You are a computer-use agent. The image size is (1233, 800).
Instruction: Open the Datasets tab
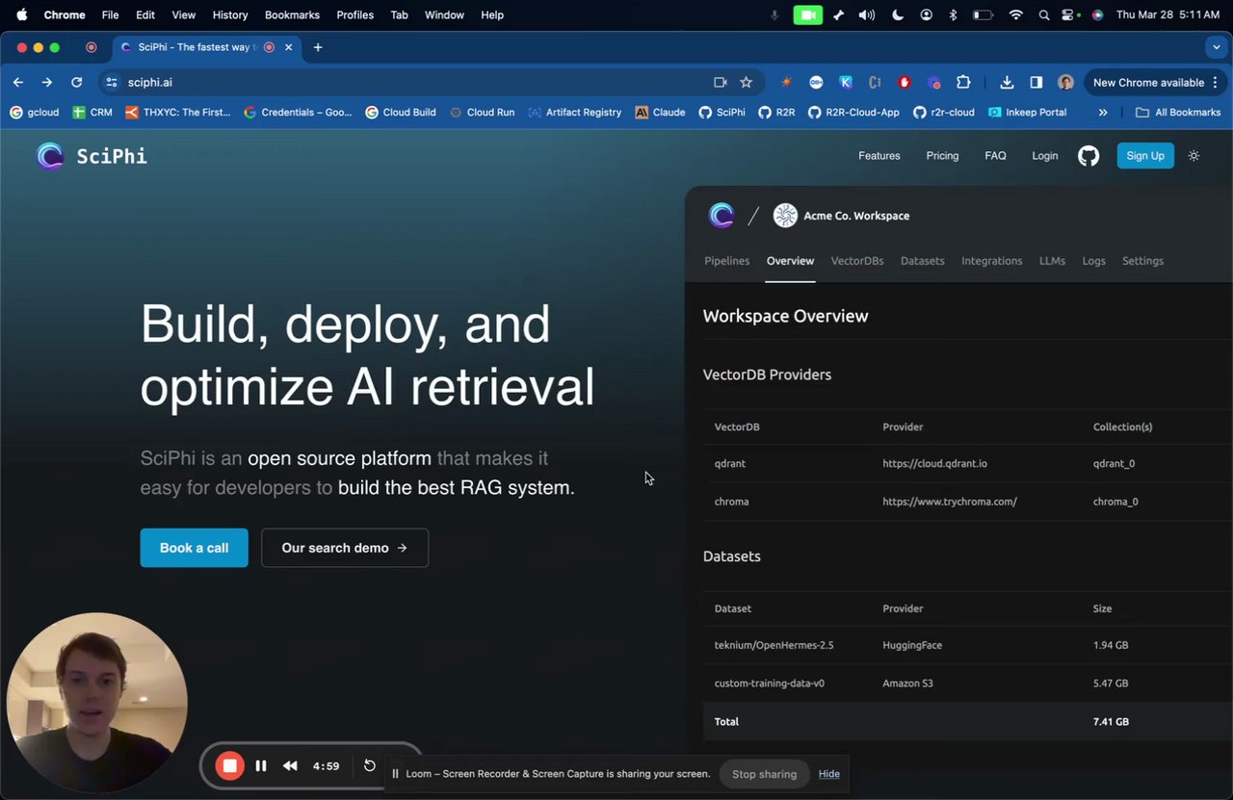click(x=923, y=261)
